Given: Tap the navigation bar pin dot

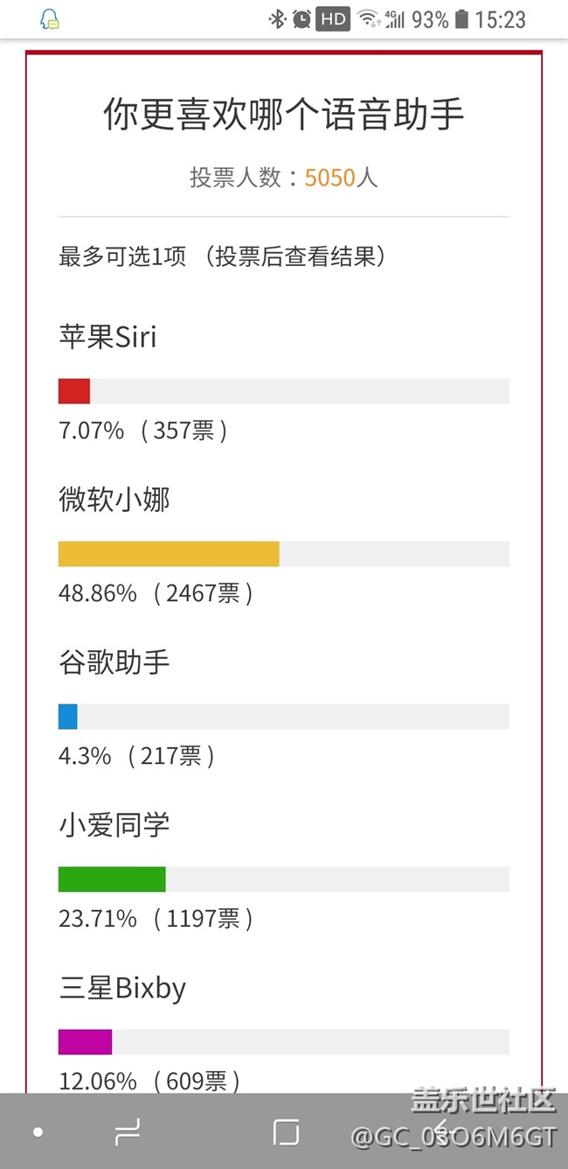Looking at the screenshot, I should [x=38, y=1132].
